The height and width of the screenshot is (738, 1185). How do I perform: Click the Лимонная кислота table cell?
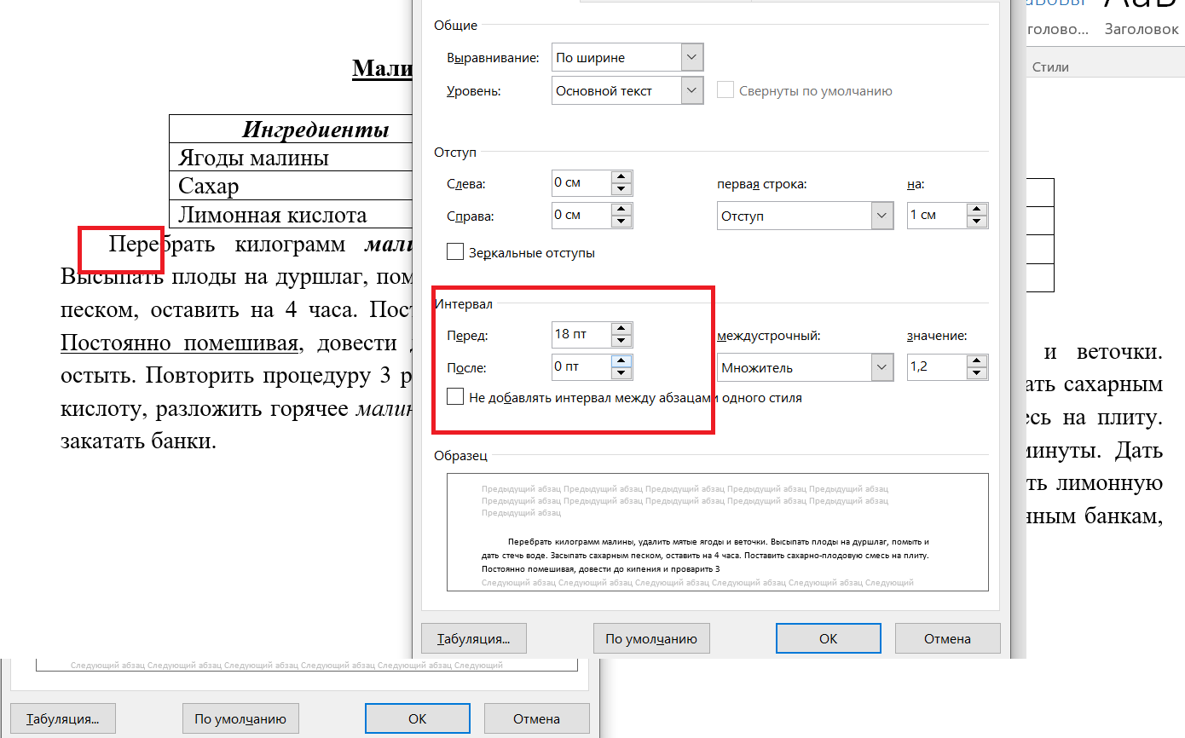(x=291, y=215)
